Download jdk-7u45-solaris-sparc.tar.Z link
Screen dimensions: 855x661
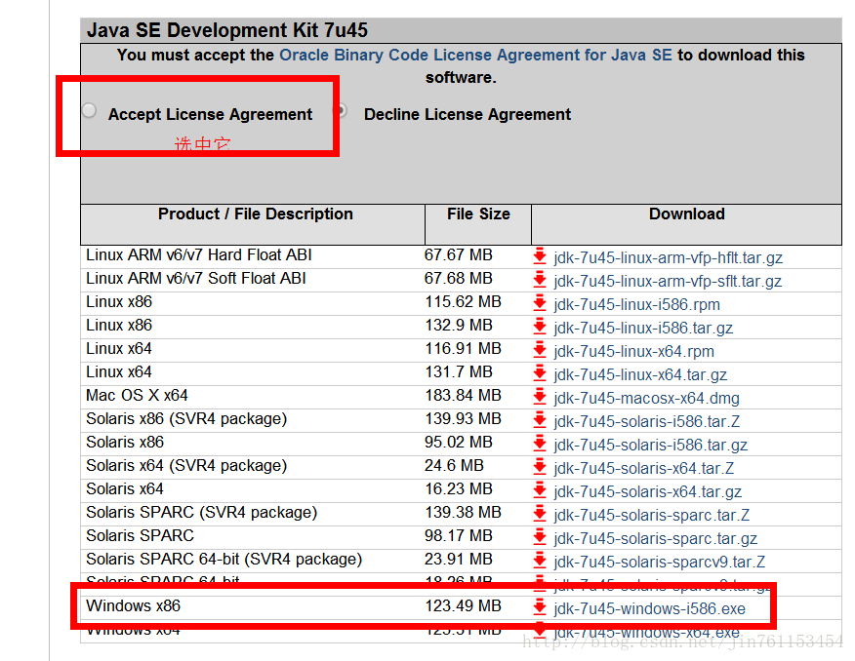(652, 515)
